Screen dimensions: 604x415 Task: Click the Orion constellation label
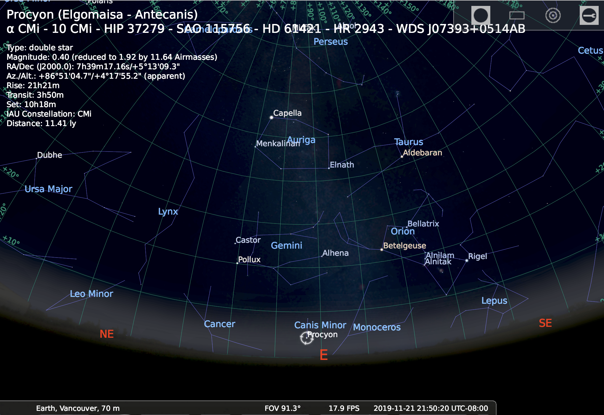click(x=402, y=231)
